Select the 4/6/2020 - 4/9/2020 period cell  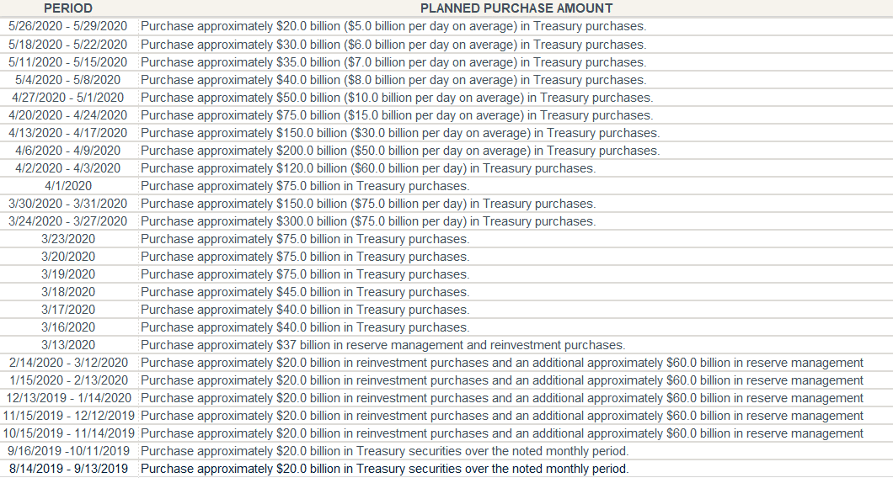[67, 151]
